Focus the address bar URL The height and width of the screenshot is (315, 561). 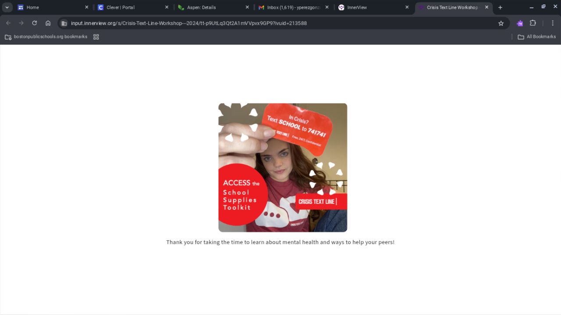(x=189, y=23)
